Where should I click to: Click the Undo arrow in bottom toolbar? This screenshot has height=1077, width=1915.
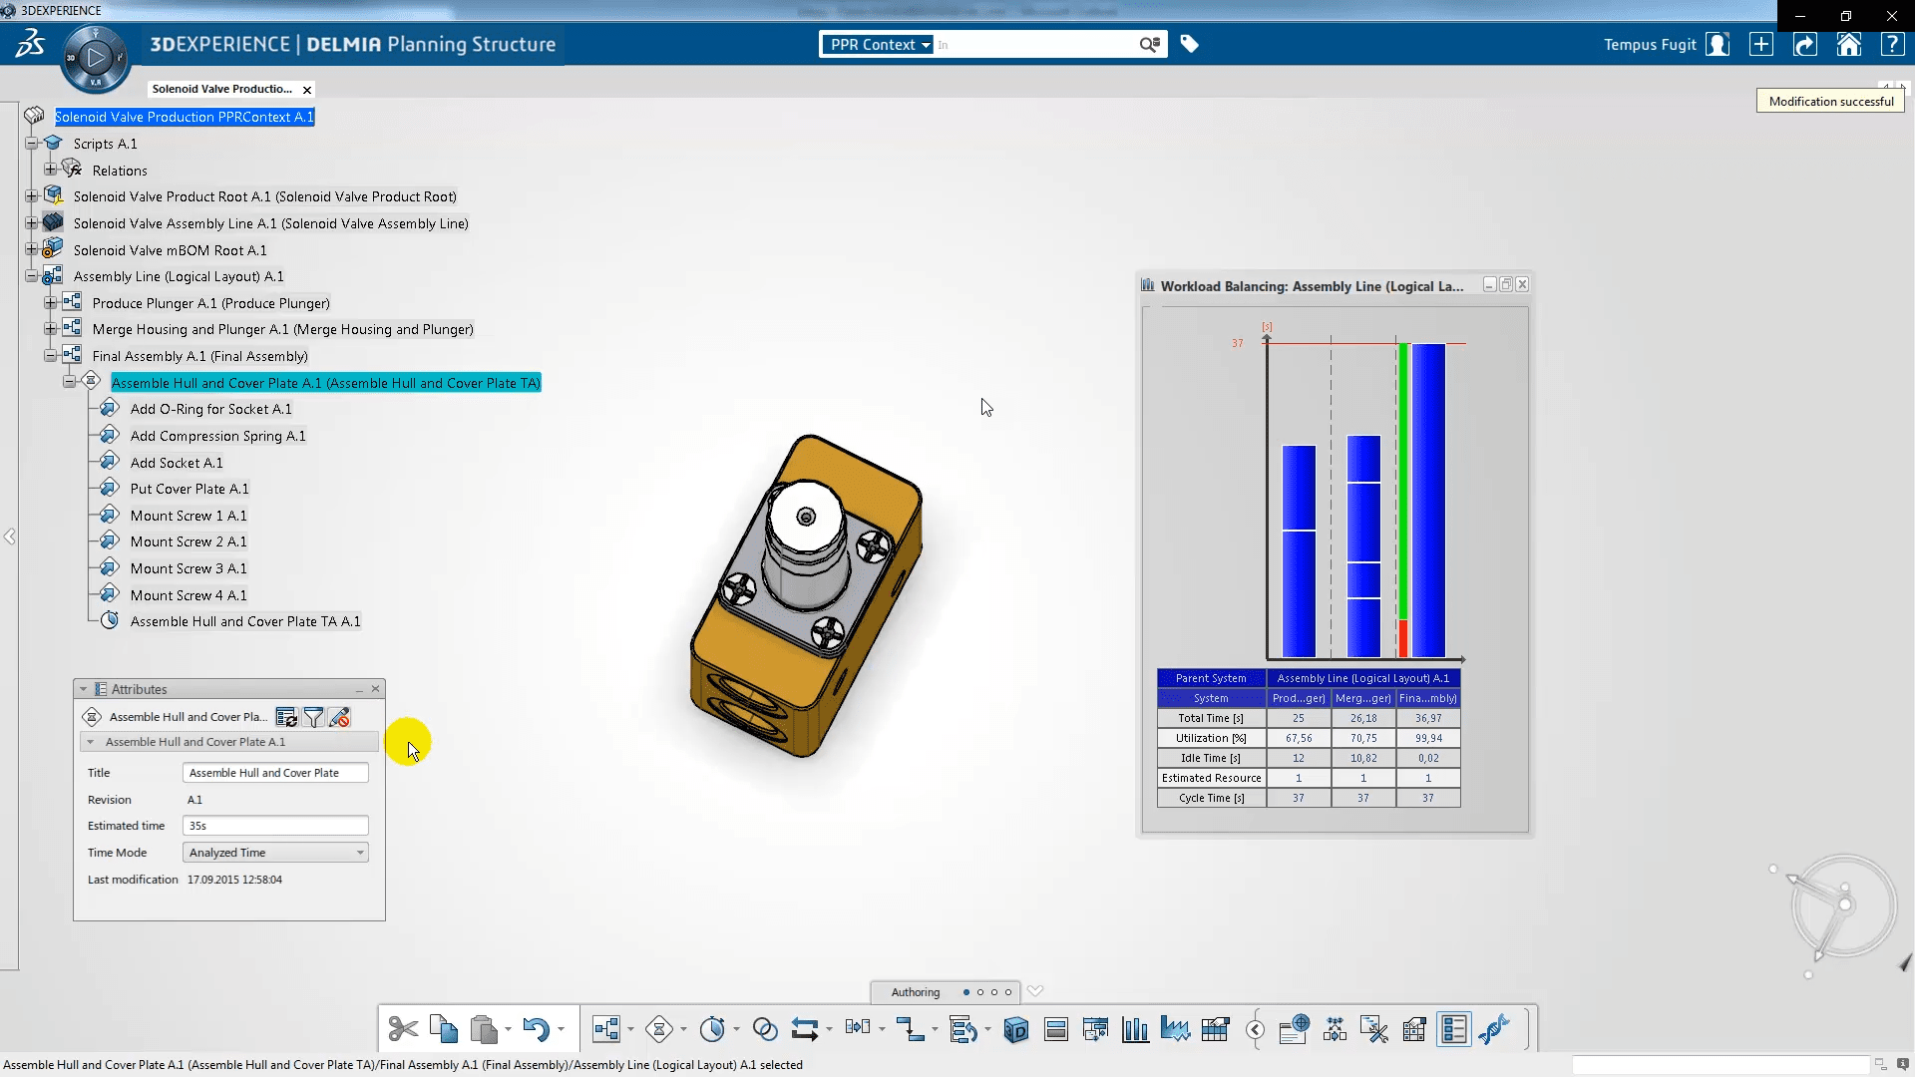(x=536, y=1029)
